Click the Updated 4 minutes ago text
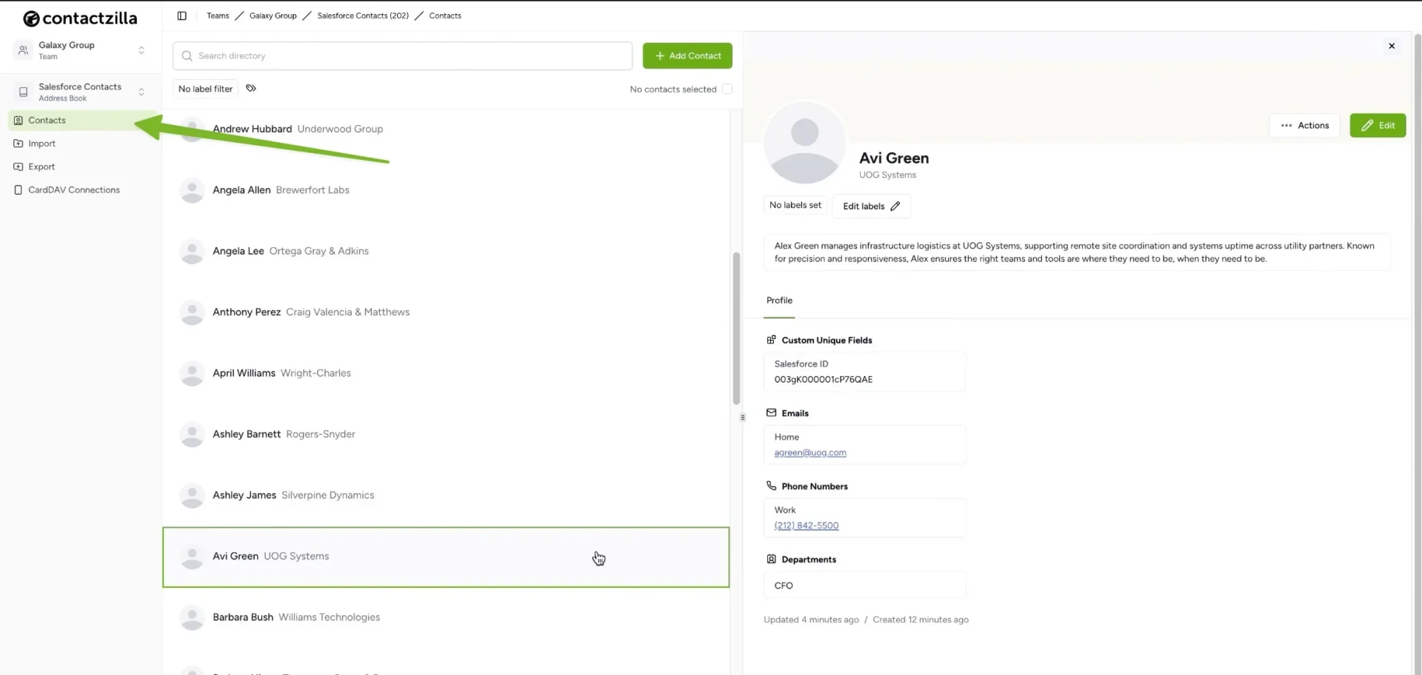Image resolution: width=1422 pixels, height=675 pixels. point(811,620)
